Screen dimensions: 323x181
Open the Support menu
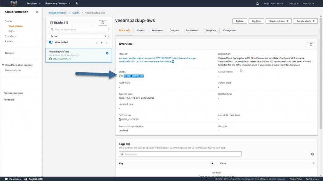[308, 3]
